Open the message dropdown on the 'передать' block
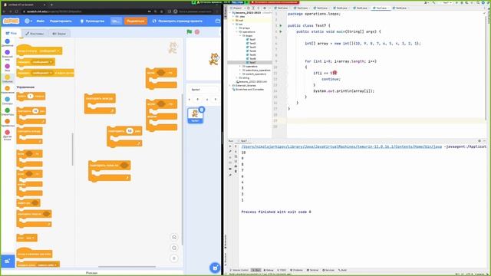Viewport: 491px width, 276px height. click(x=43, y=62)
